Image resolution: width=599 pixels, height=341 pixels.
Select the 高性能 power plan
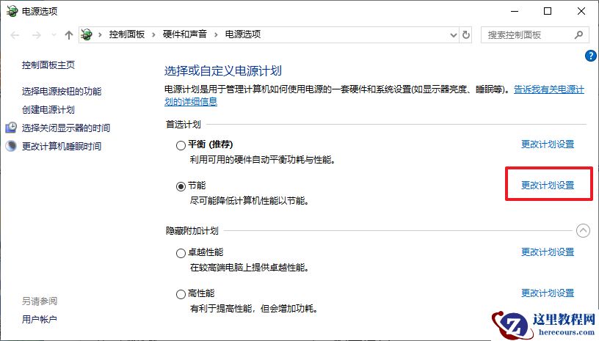(181, 295)
